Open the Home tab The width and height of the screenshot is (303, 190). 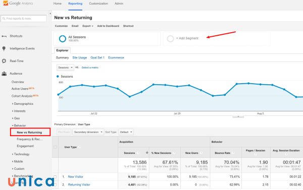[58, 4]
